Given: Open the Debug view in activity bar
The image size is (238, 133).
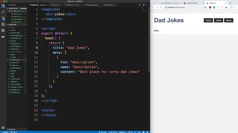Looking at the screenshot, I should point(3,24).
